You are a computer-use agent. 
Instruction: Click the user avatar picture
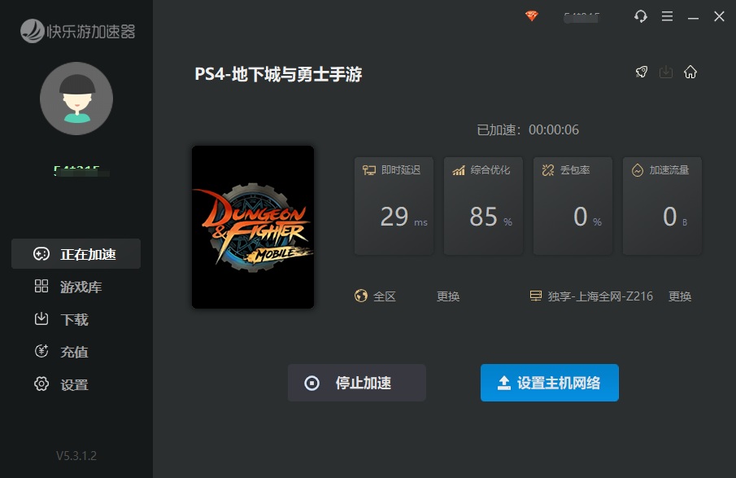76,99
